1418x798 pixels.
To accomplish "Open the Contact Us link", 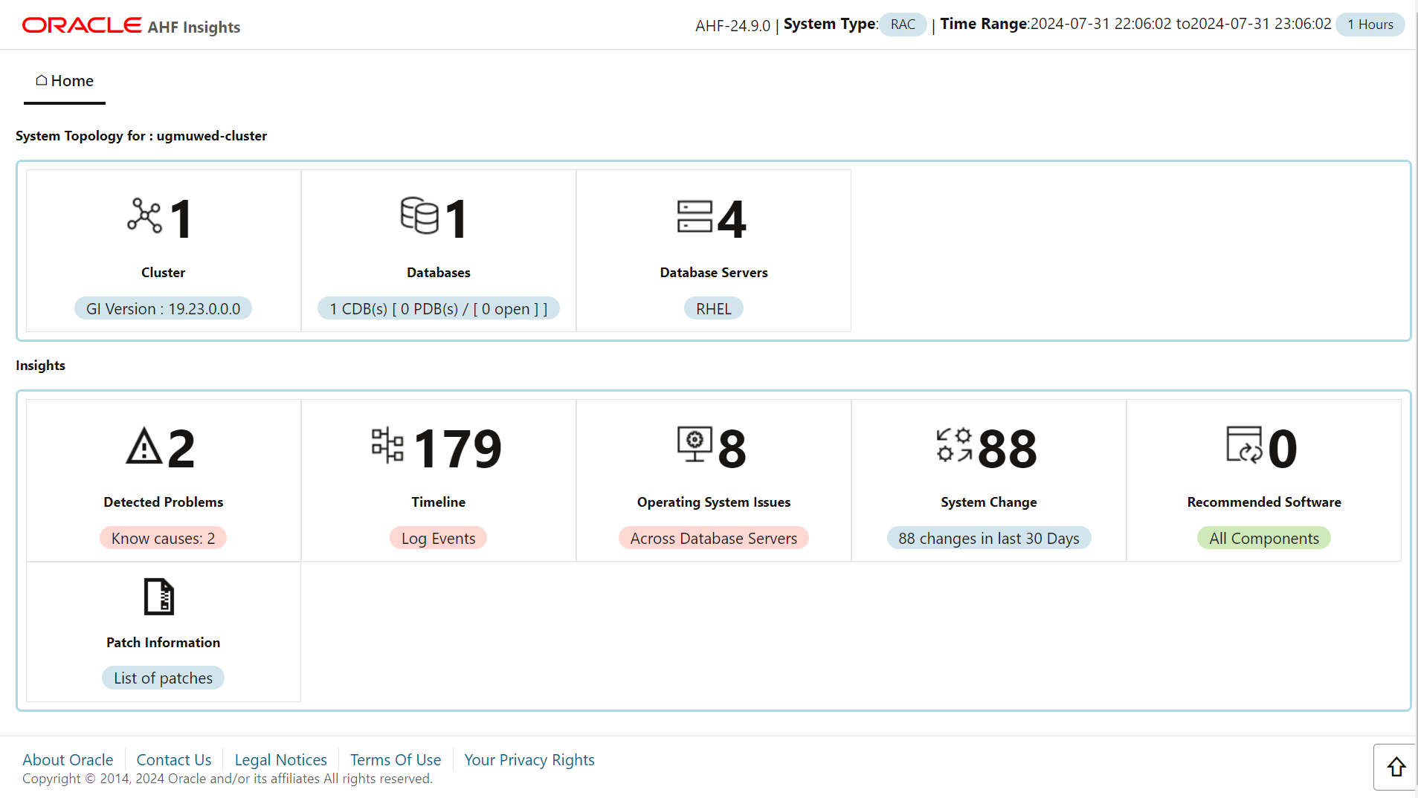I will click(174, 759).
